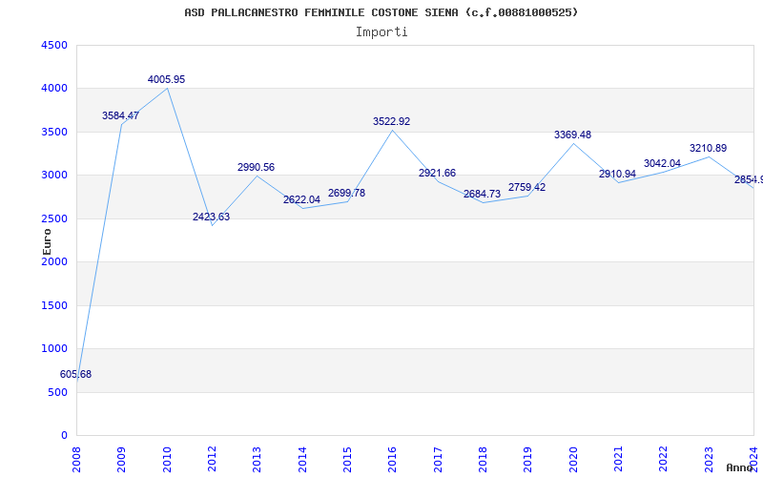Click the 4005.95 peak data label
Image resolution: width=763 pixels, height=477 pixels.
[166, 79]
